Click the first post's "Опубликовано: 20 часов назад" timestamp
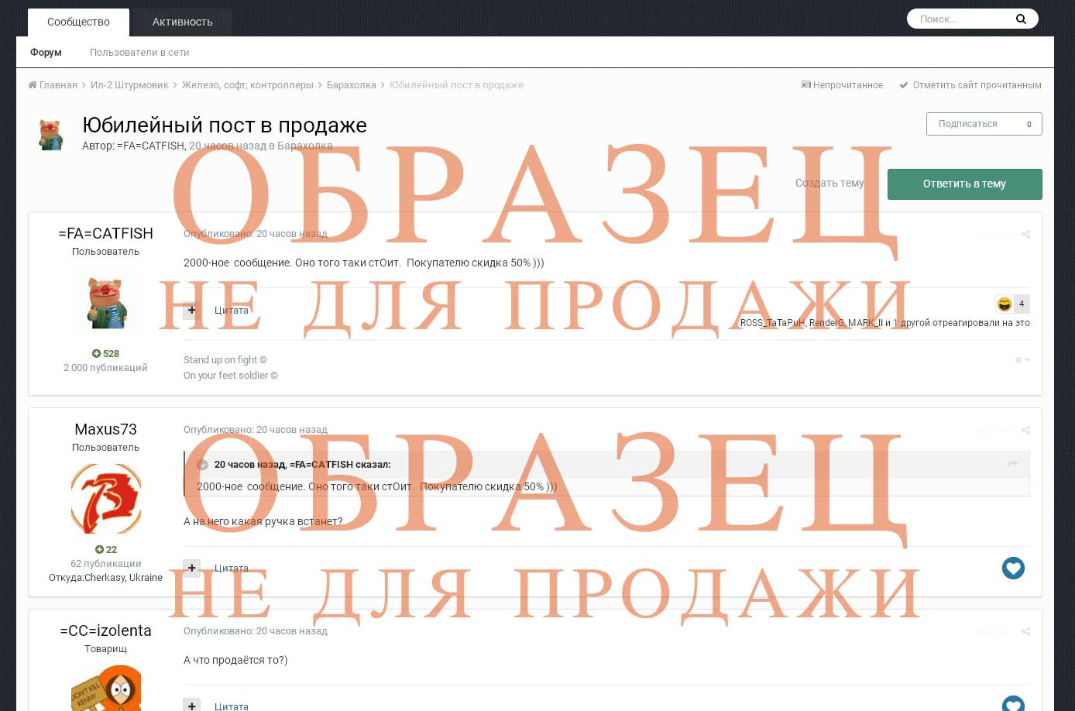 (x=256, y=234)
